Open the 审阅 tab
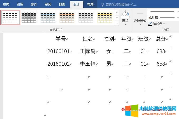 pos(48,4)
